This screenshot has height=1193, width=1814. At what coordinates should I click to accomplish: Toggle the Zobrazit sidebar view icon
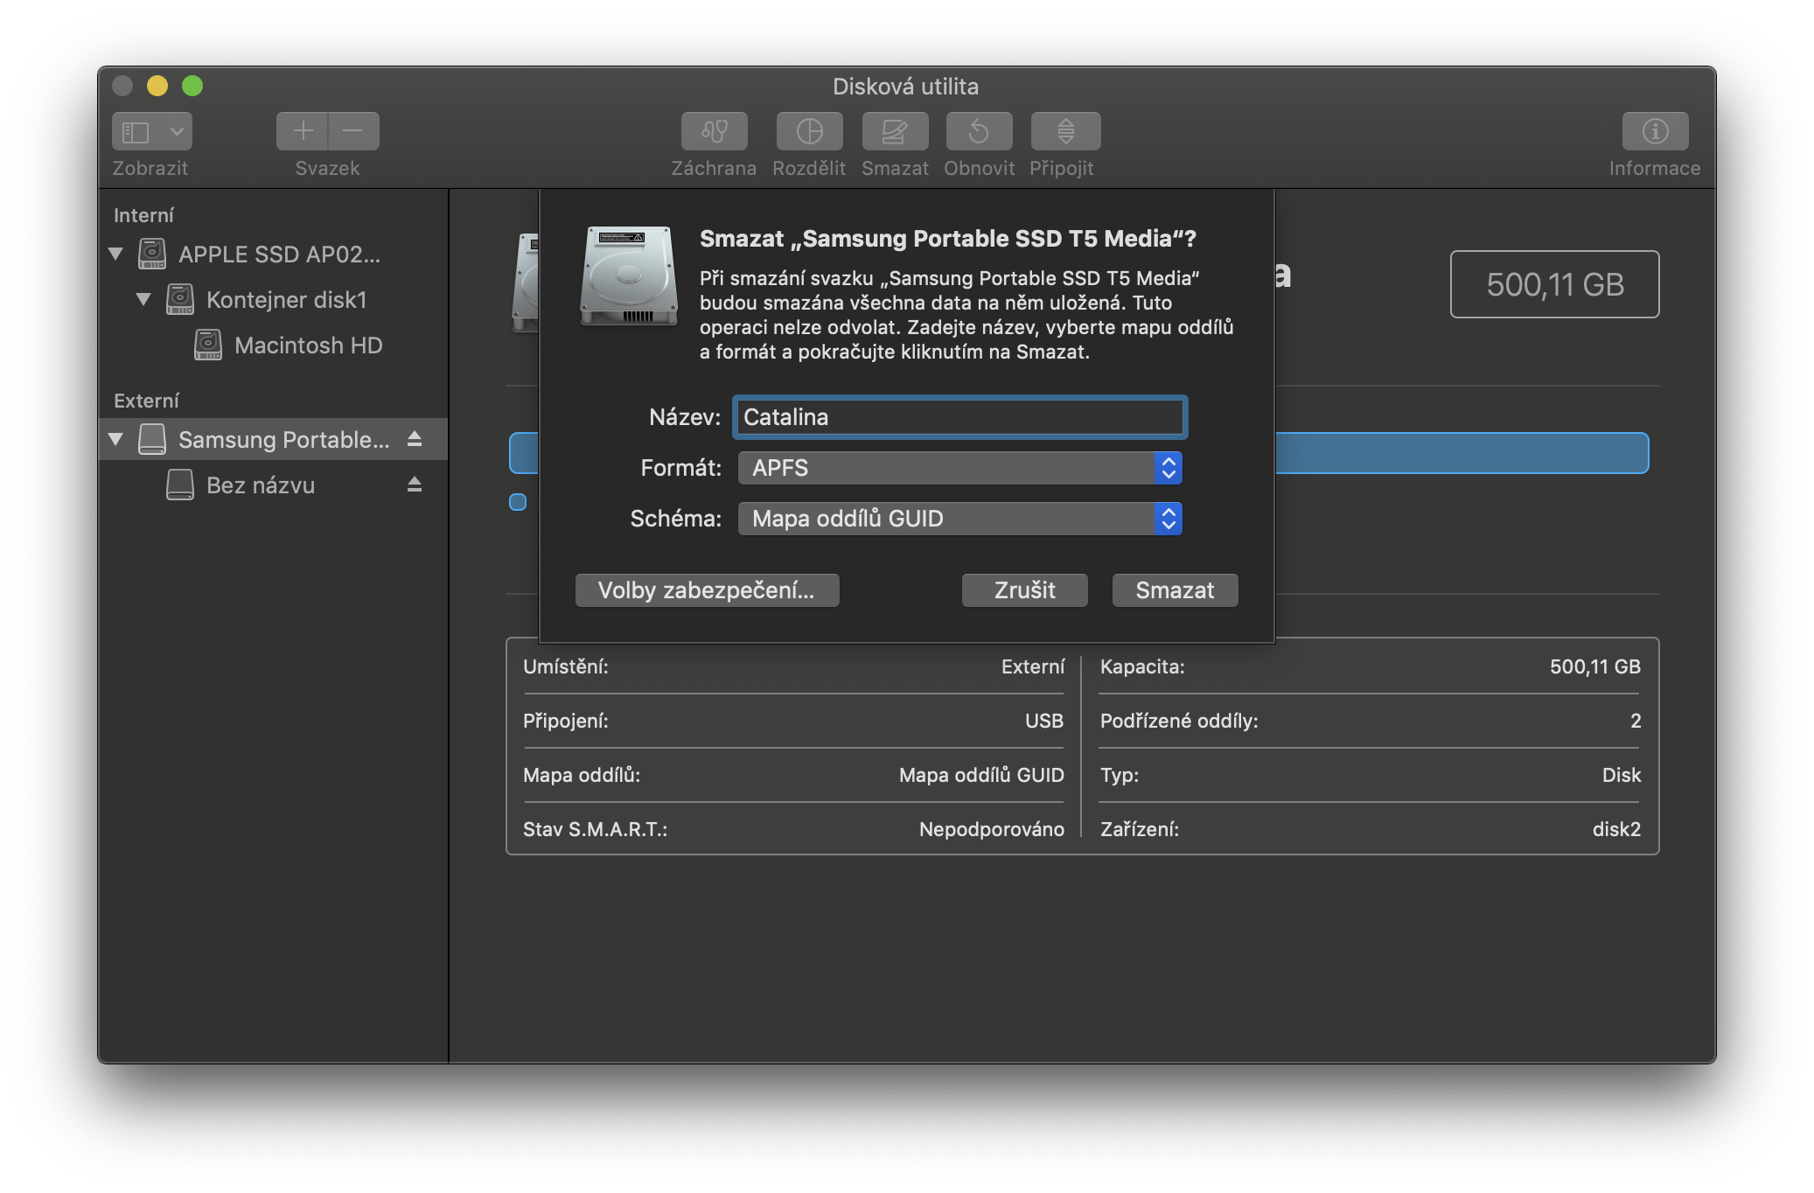point(136,131)
